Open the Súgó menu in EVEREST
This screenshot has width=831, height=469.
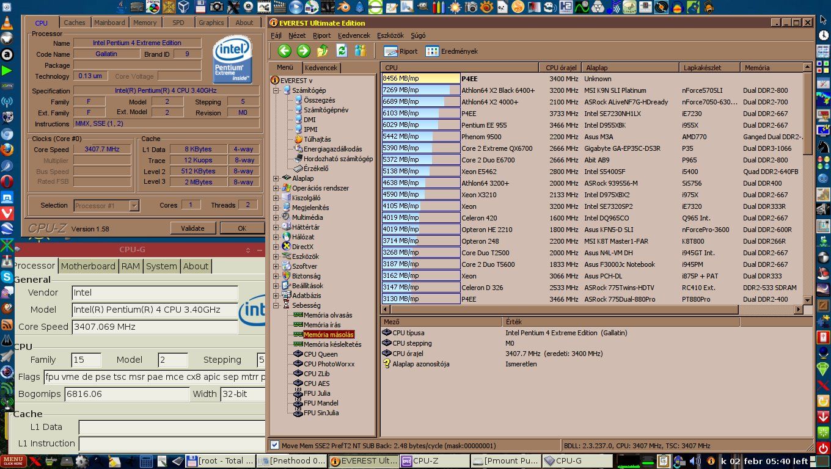tap(419, 35)
